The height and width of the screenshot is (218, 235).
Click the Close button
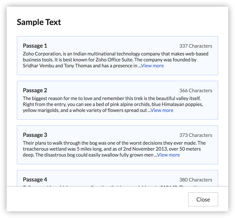(x=203, y=199)
